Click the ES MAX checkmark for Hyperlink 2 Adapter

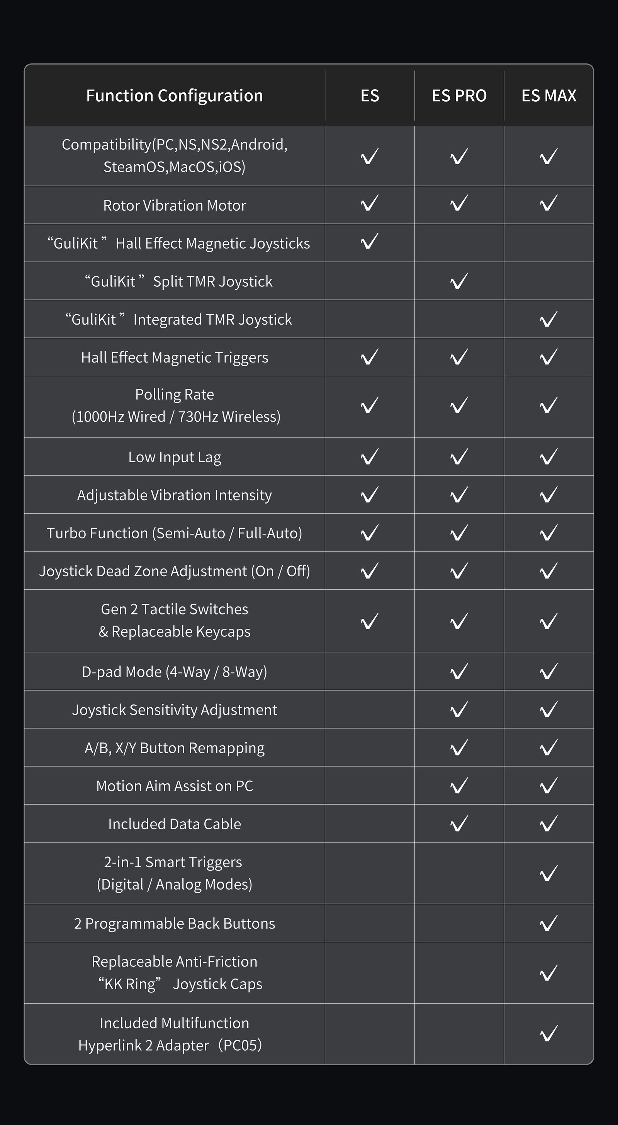[x=548, y=1034]
